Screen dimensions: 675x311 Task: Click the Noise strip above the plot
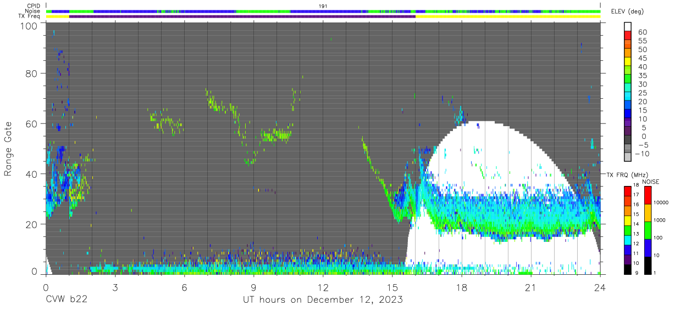(x=323, y=11)
